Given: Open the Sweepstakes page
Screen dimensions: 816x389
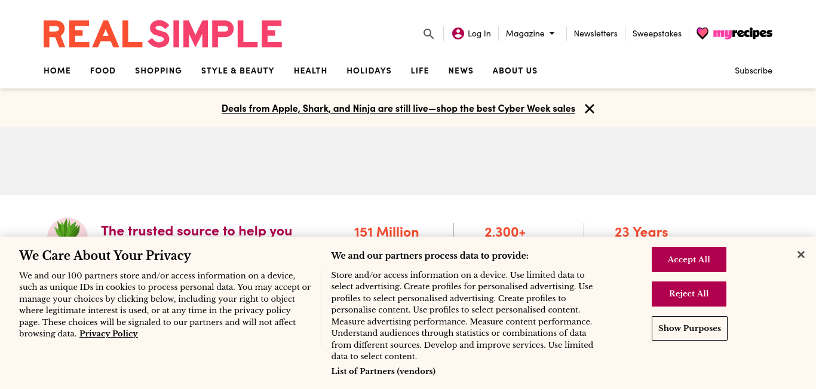Looking at the screenshot, I should (x=657, y=33).
